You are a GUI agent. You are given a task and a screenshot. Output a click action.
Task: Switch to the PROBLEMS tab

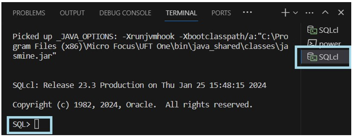(29, 13)
